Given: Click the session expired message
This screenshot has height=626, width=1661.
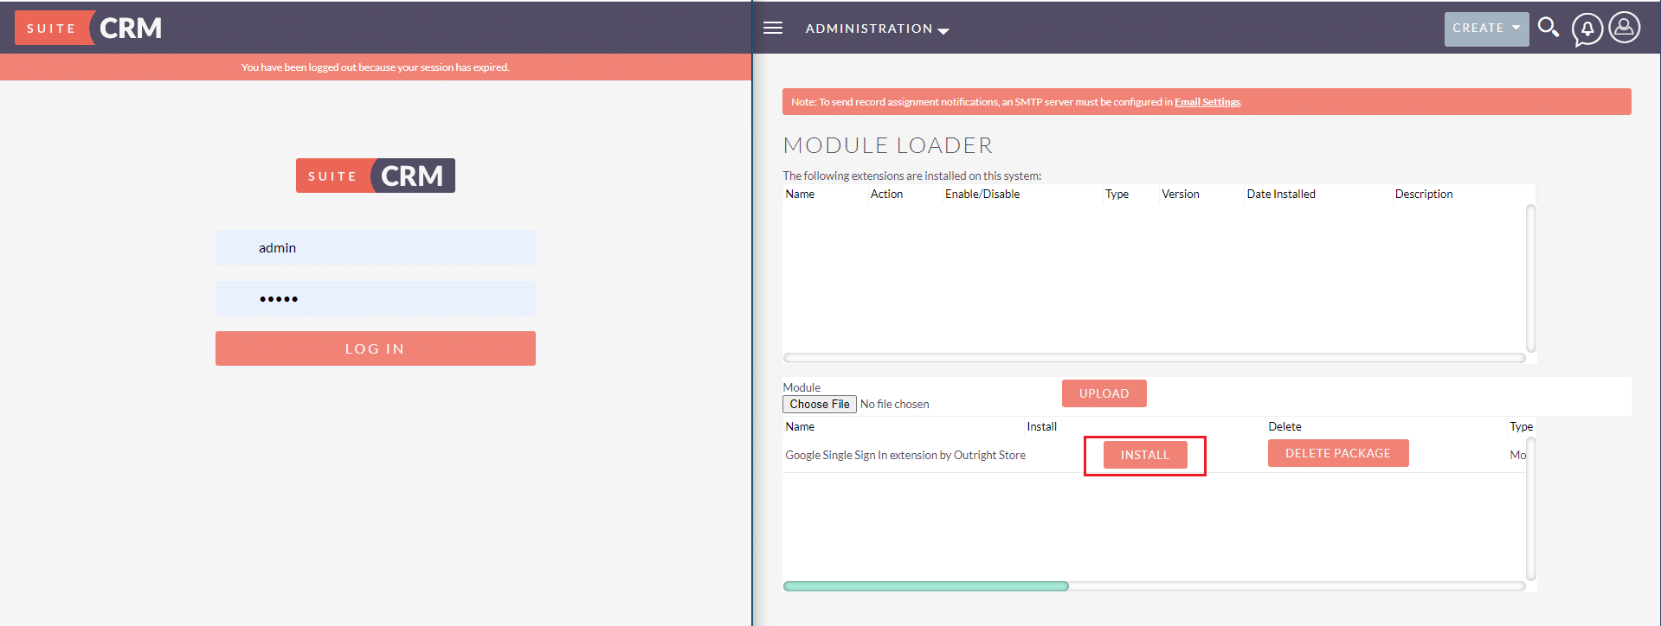Looking at the screenshot, I should pyautogui.click(x=375, y=67).
